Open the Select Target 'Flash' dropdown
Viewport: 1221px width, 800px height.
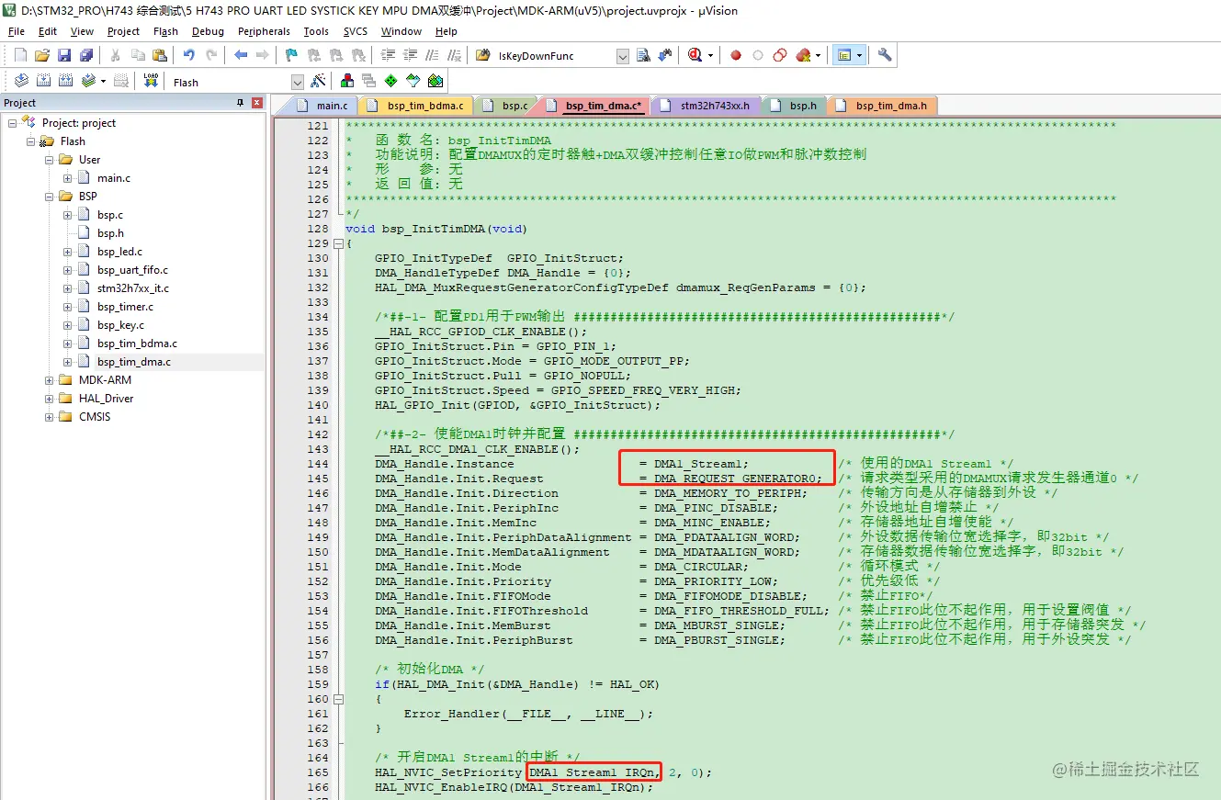pos(297,83)
